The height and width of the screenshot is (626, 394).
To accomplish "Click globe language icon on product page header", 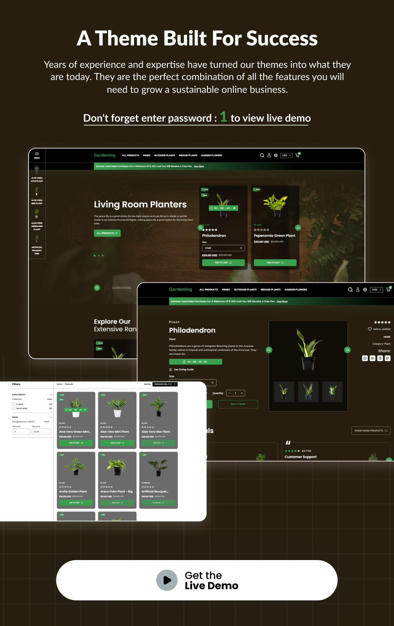I will coord(365,290).
